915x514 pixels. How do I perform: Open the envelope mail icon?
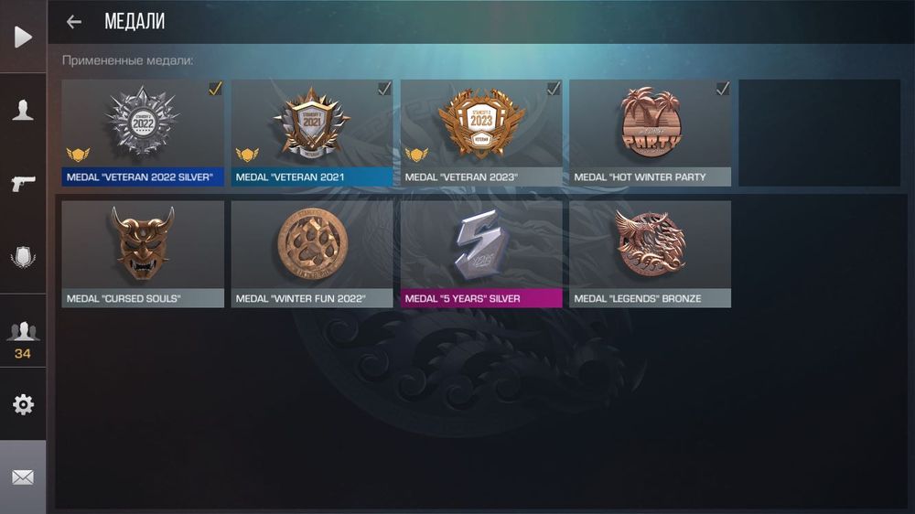coord(23,477)
